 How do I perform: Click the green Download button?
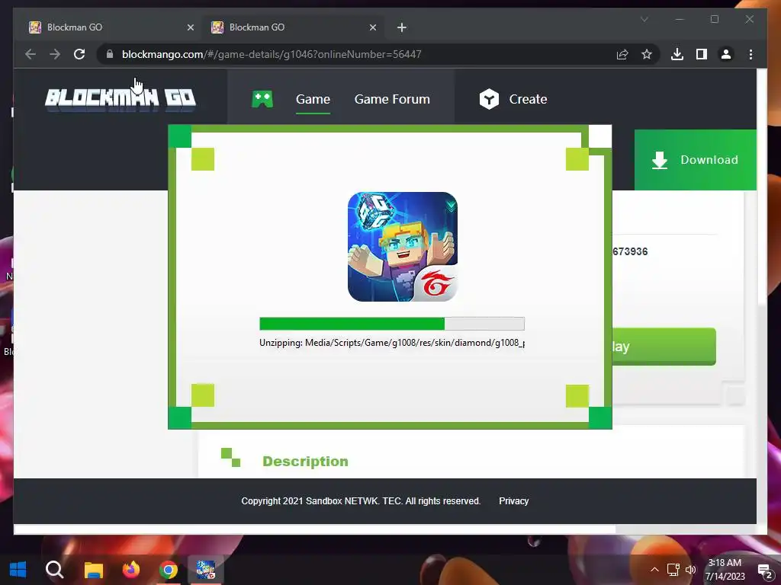[696, 160]
